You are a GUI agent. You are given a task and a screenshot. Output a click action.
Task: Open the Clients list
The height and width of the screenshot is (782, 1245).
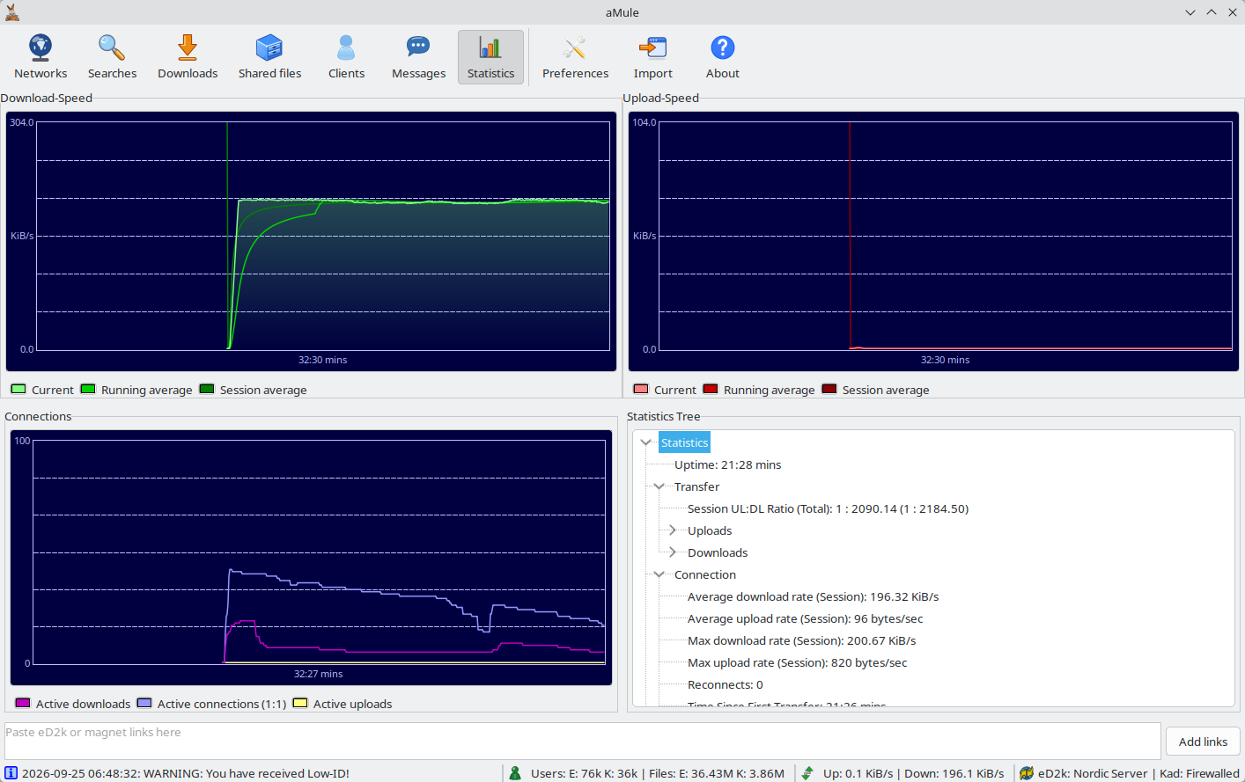click(346, 57)
